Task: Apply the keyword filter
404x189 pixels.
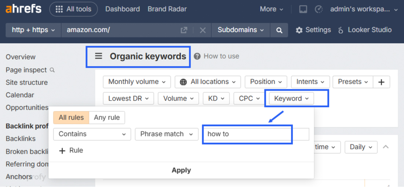Action: click(x=181, y=170)
